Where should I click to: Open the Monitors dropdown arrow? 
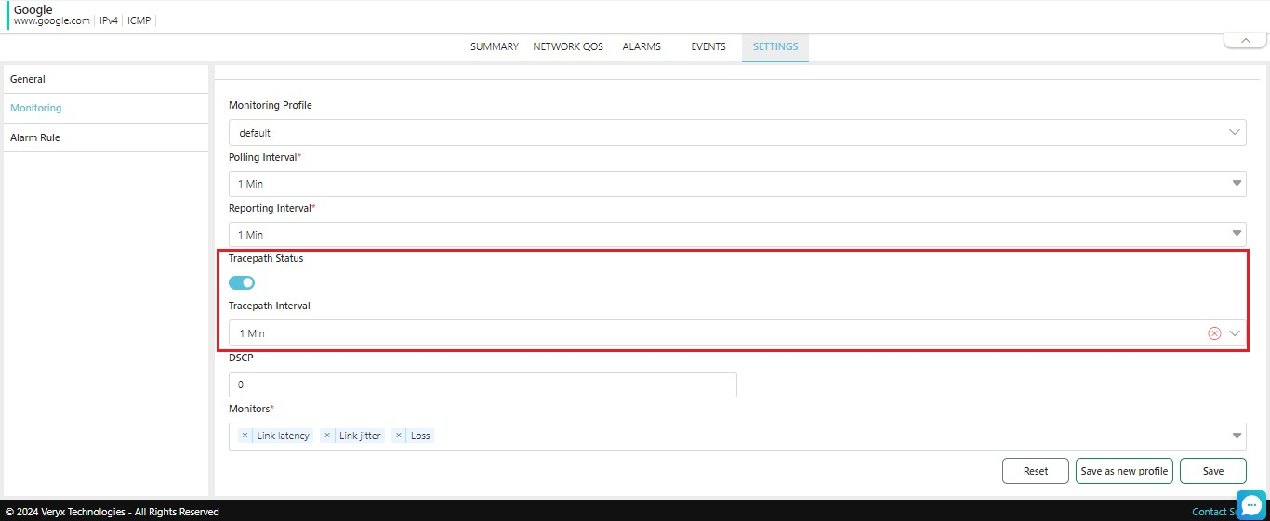coord(1237,436)
